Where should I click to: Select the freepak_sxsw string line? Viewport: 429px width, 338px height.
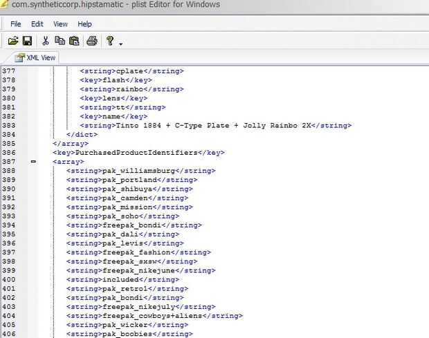[x=132, y=261]
